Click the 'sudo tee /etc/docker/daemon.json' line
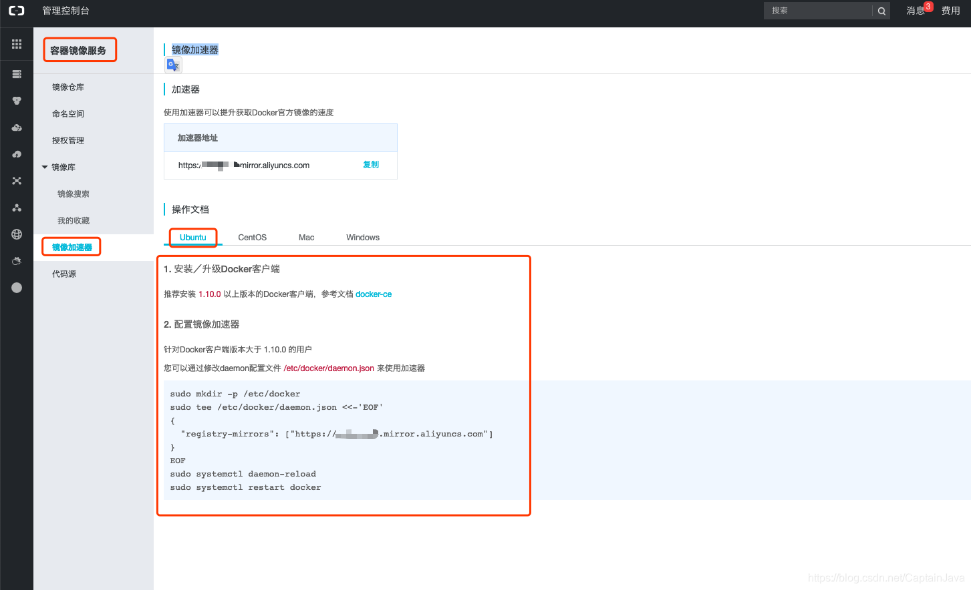The height and width of the screenshot is (590, 971). 277,408
